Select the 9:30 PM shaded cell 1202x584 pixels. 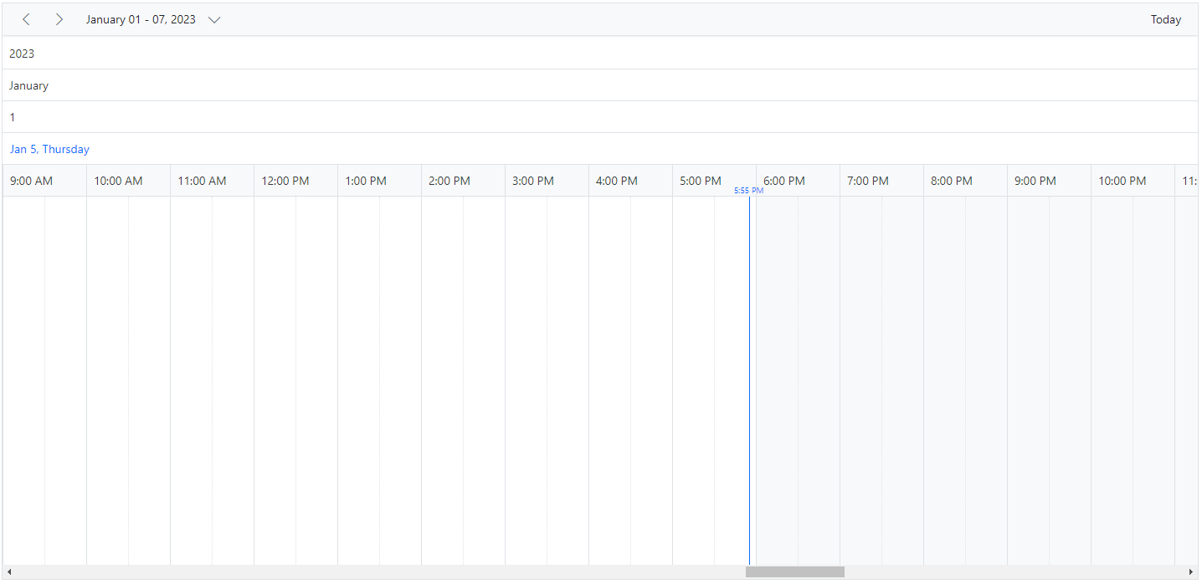[x=1070, y=381]
